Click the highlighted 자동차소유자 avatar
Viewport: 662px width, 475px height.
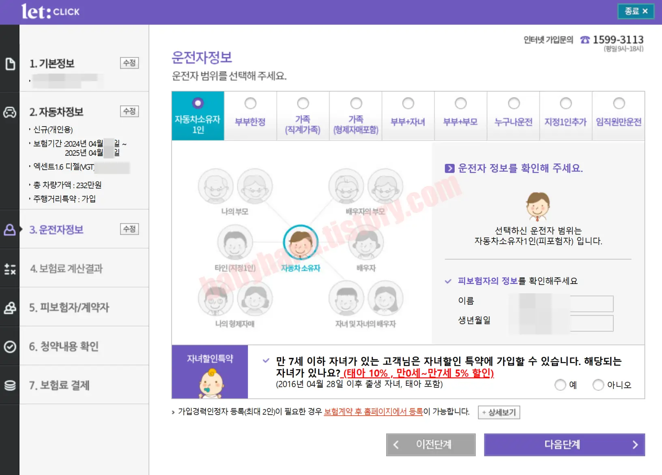301,243
